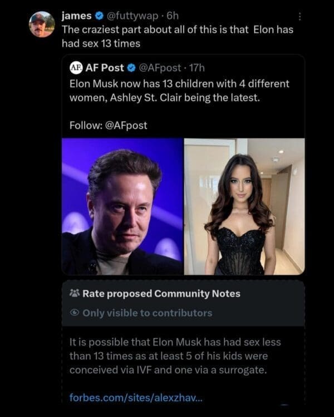Screen dimensions: 334x417
Task: Open the photo of woman in black dress
Action: (x=244, y=206)
